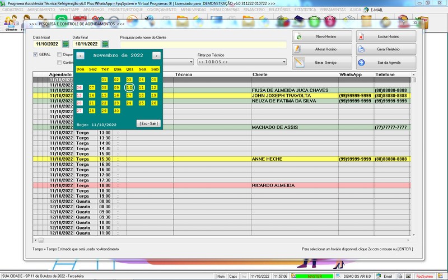
Task: Toggle the Confirm... checkbox
Action: (59, 62)
